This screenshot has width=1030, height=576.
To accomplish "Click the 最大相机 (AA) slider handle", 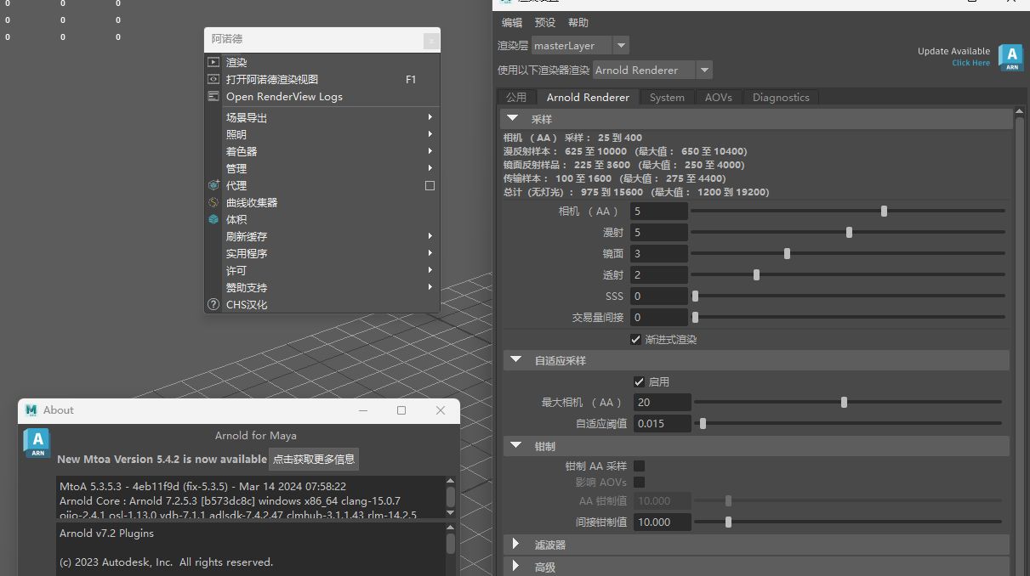I will point(844,402).
